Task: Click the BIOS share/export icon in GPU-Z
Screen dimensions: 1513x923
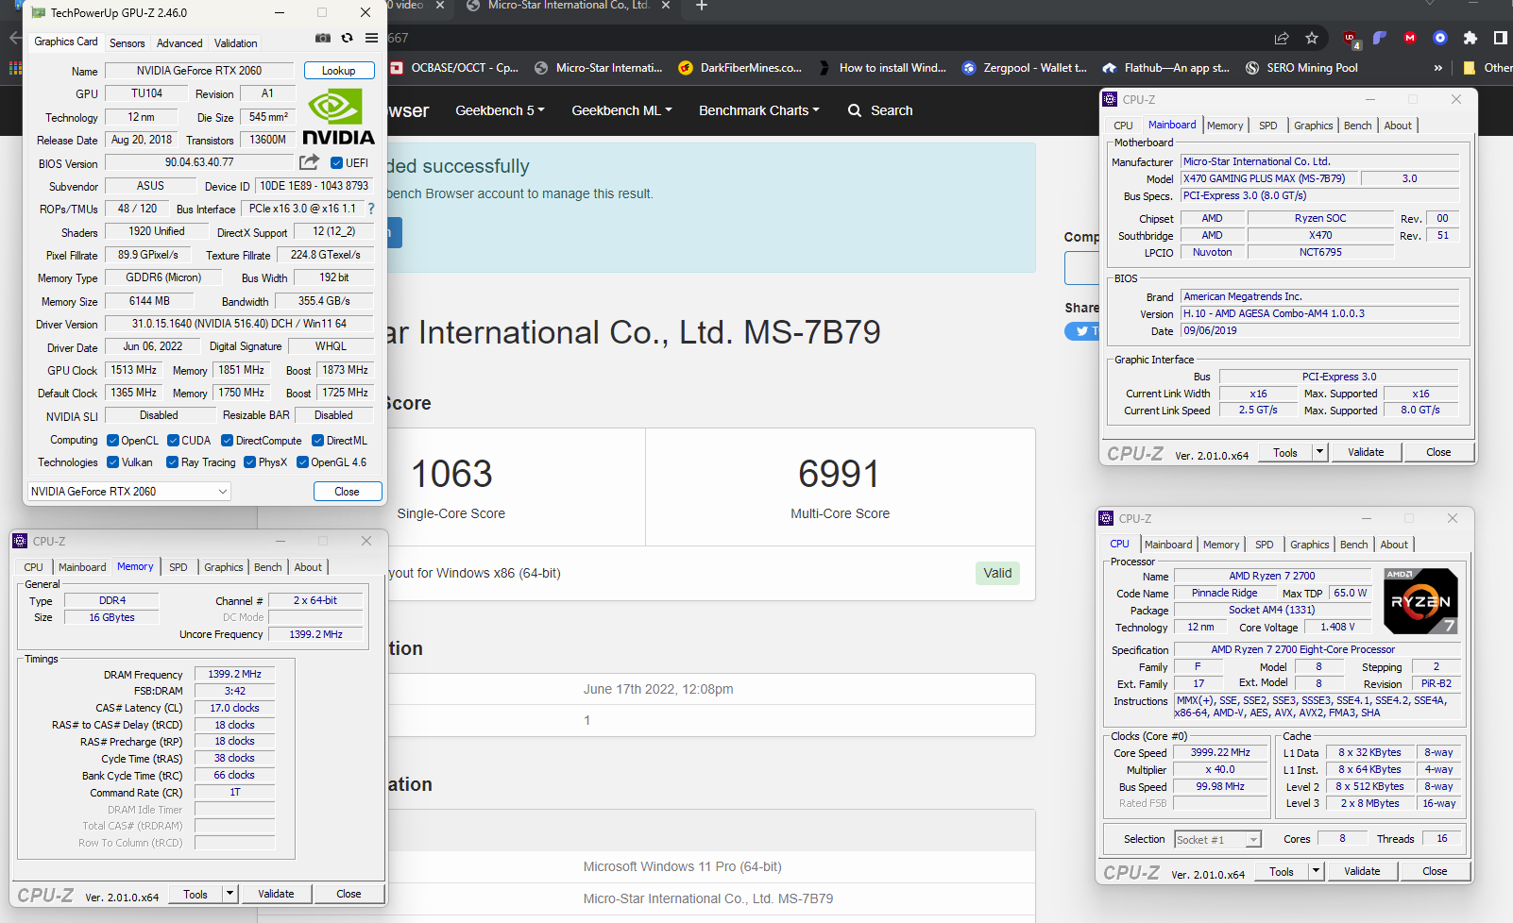Action: [309, 162]
